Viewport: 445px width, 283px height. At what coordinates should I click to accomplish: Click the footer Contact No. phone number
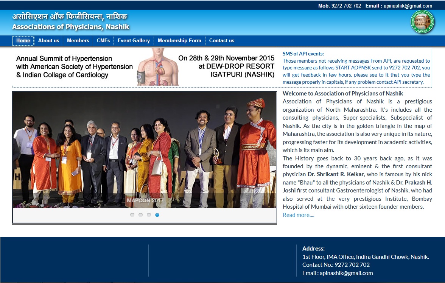(352, 265)
